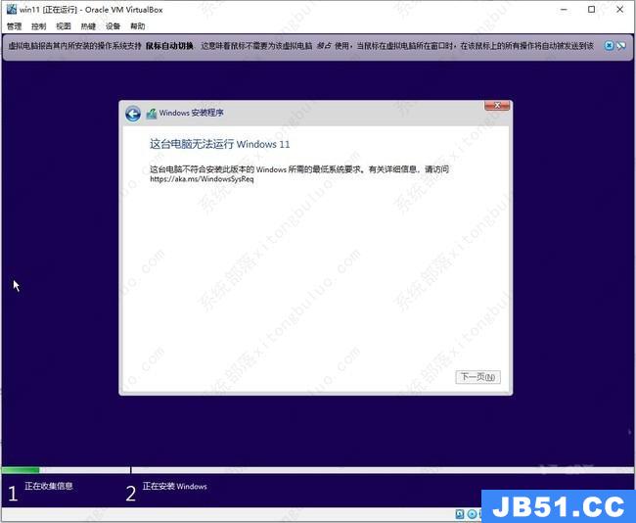Click the aka.ms/WindowsSysReq URL text
The width and height of the screenshot is (636, 523).
[x=202, y=179]
